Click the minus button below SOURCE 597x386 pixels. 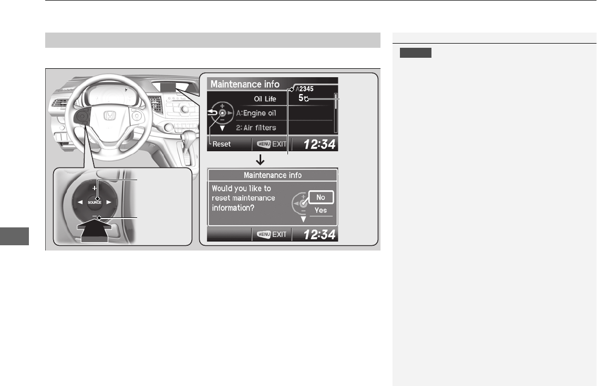(x=95, y=216)
